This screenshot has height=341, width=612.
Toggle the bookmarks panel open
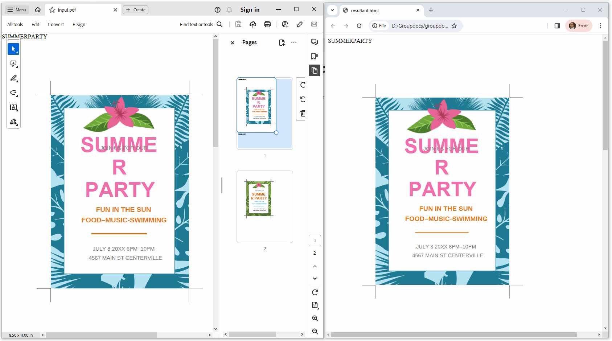(x=314, y=56)
